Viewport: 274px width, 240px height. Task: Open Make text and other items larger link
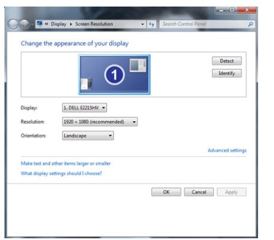[x=65, y=163]
